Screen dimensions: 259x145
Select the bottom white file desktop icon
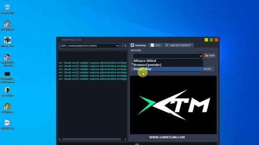(x=7, y=124)
